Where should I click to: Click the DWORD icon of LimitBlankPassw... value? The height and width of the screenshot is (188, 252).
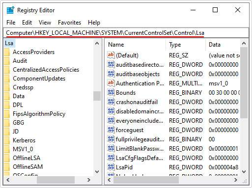[111, 148]
